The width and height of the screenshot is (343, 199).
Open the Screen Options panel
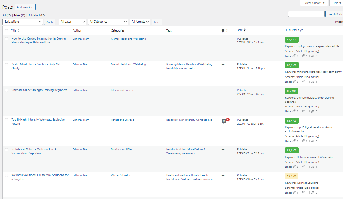click(x=314, y=3)
